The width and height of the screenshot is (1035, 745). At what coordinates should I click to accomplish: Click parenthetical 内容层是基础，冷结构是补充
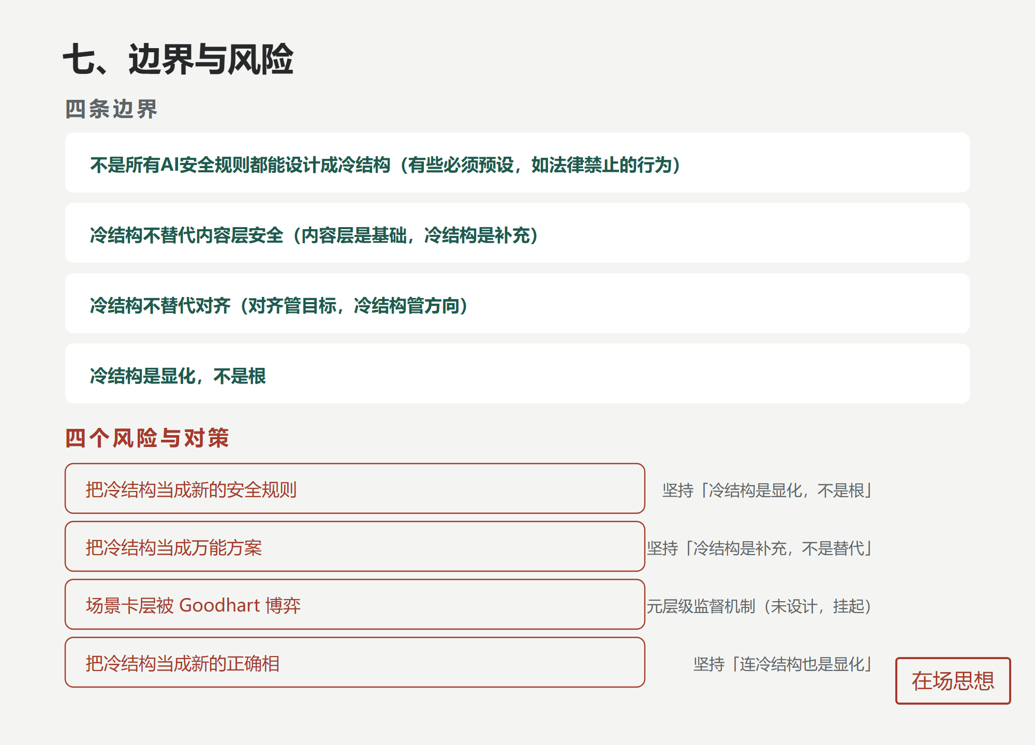coord(416,235)
